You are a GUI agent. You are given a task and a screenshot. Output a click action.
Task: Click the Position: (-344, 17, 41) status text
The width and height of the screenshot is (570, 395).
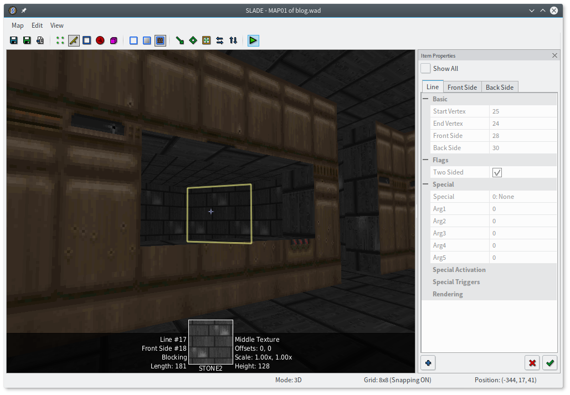point(505,380)
